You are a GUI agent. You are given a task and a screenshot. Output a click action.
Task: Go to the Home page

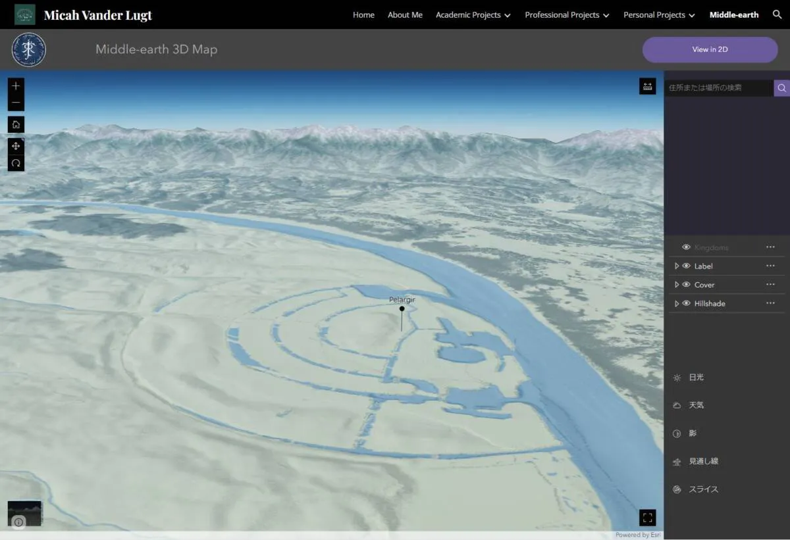[x=363, y=14]
